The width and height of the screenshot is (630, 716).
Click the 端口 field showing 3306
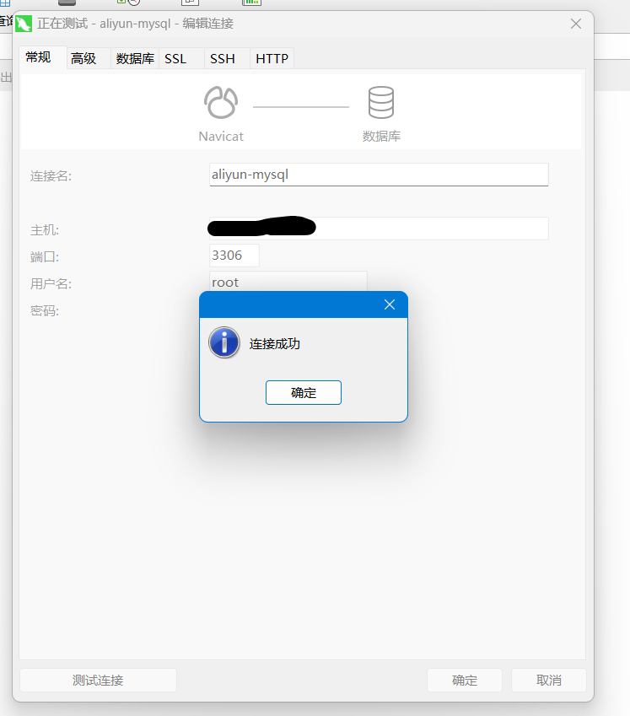pos(234,256)
